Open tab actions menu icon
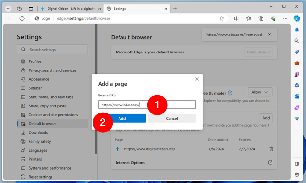This screenshot has width=306, height=183. point(31,9)
